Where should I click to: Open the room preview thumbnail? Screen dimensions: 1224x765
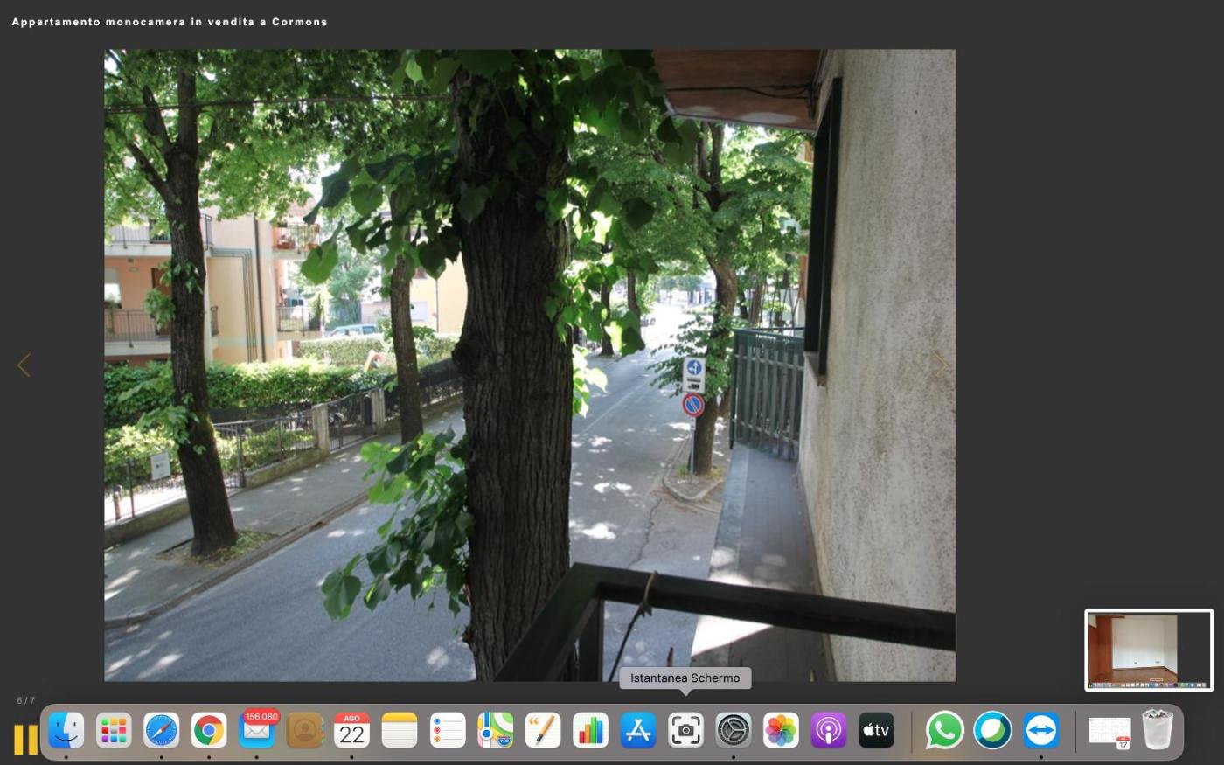tap(1148, 650)
